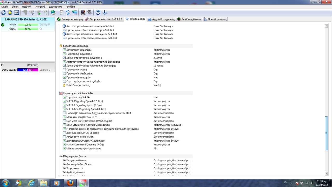The width and height of the screenshot is (332, 187).
Task: Click the clock in the system tray
Action: click(x=322, y=183)
